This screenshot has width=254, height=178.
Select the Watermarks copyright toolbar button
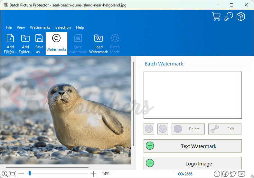56,44
